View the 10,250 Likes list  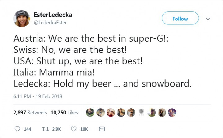pyautogui.click(x=64, y=113)
